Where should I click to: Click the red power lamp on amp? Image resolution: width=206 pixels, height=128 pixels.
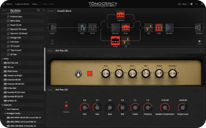(x=90, y=74)
